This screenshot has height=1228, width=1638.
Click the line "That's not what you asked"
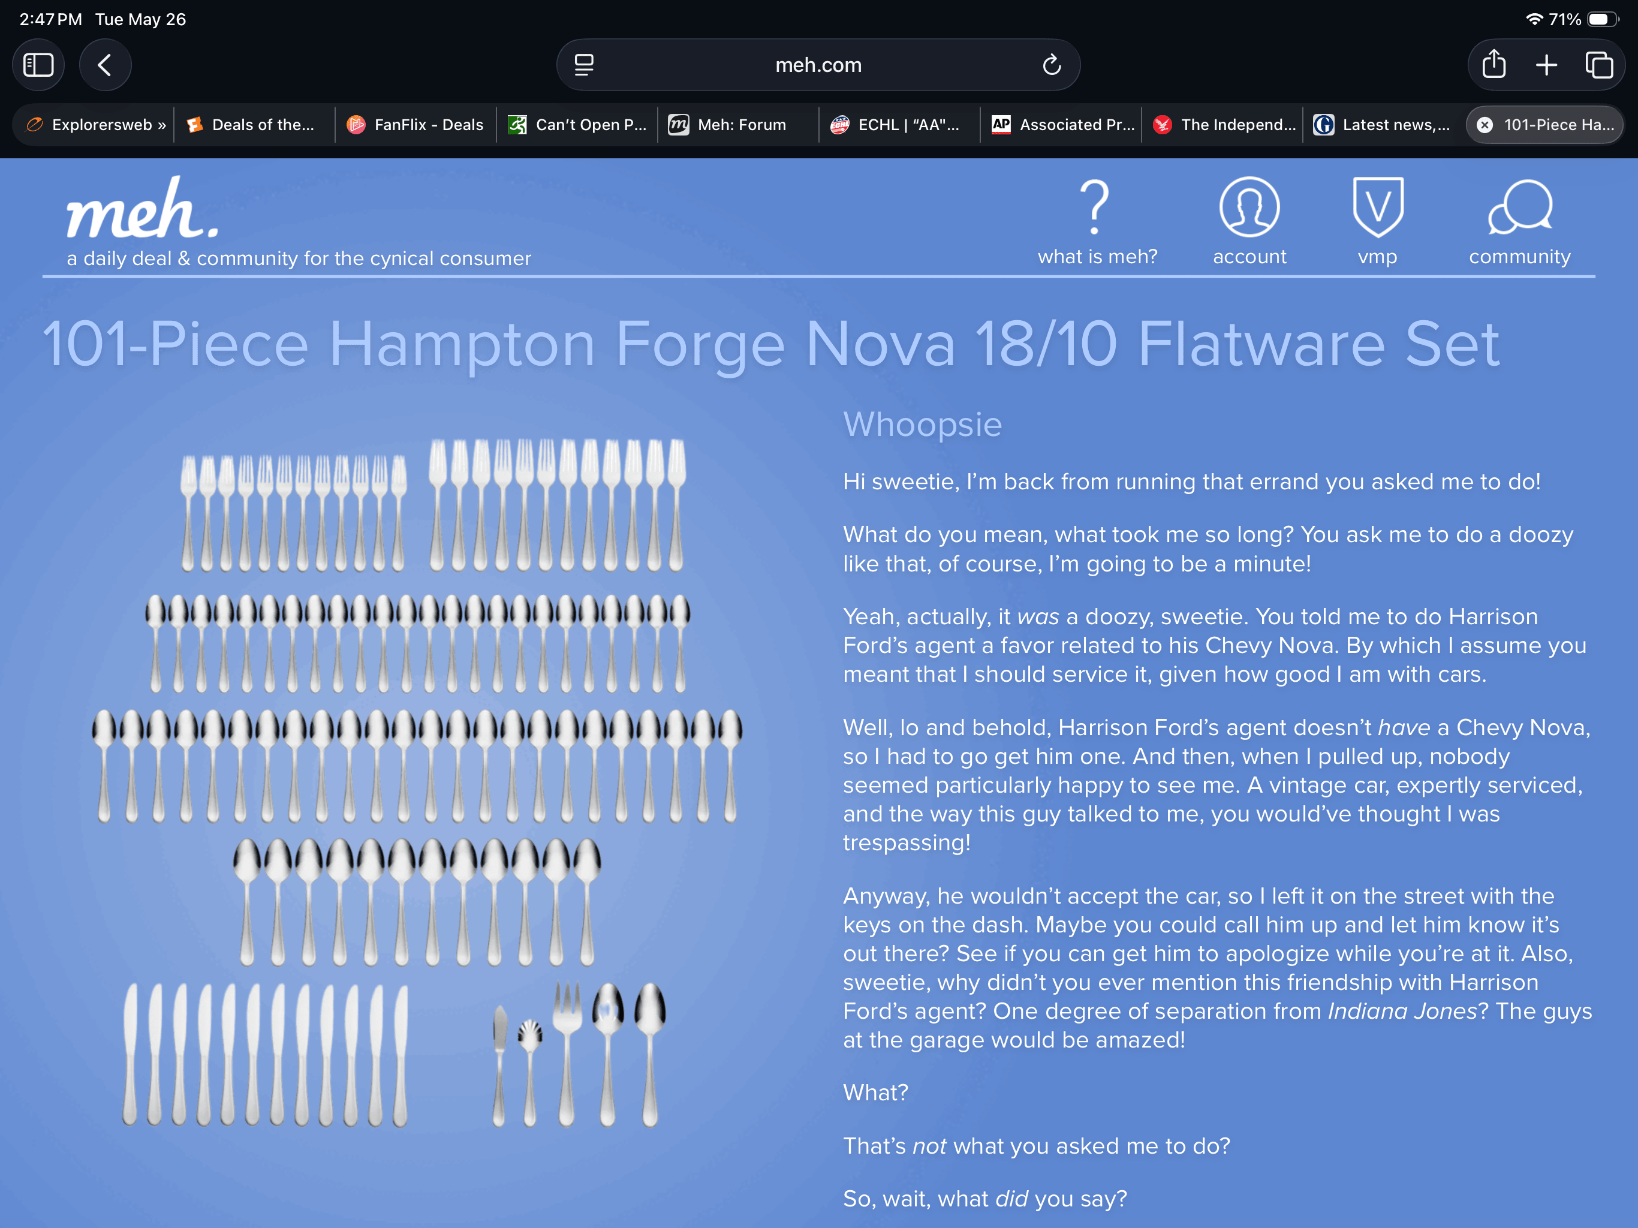[1036, 1146]
